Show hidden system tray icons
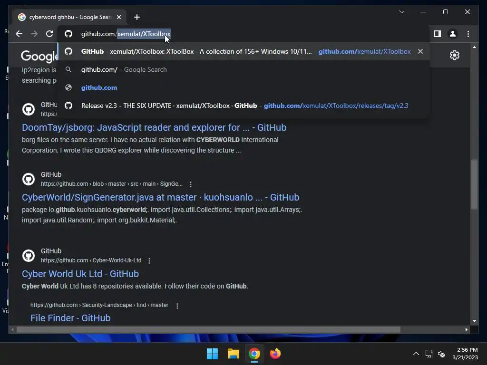Screen dimensions: 487x365 416,354
